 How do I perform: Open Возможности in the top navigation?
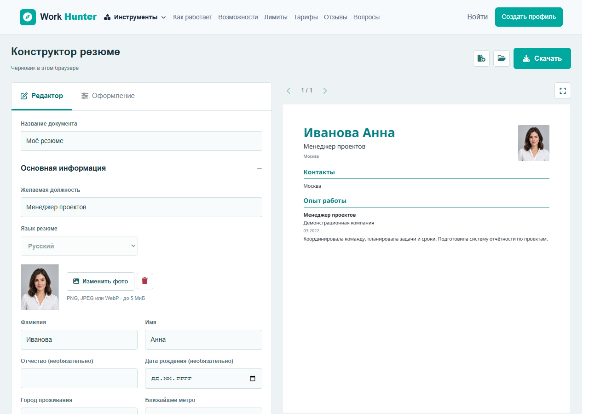point(238,17)
